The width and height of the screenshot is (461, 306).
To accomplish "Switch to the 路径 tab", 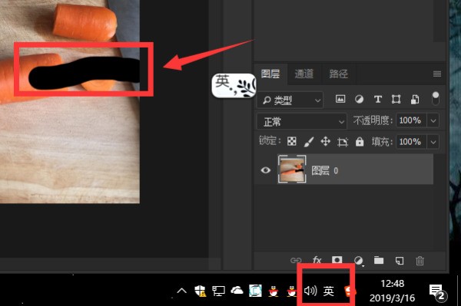I will click(338, 74).
